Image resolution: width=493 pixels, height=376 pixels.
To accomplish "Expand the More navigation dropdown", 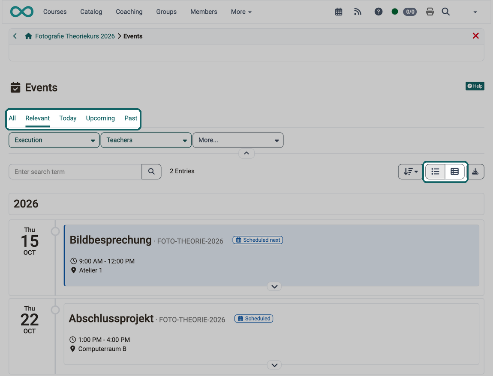I will 241,12.
